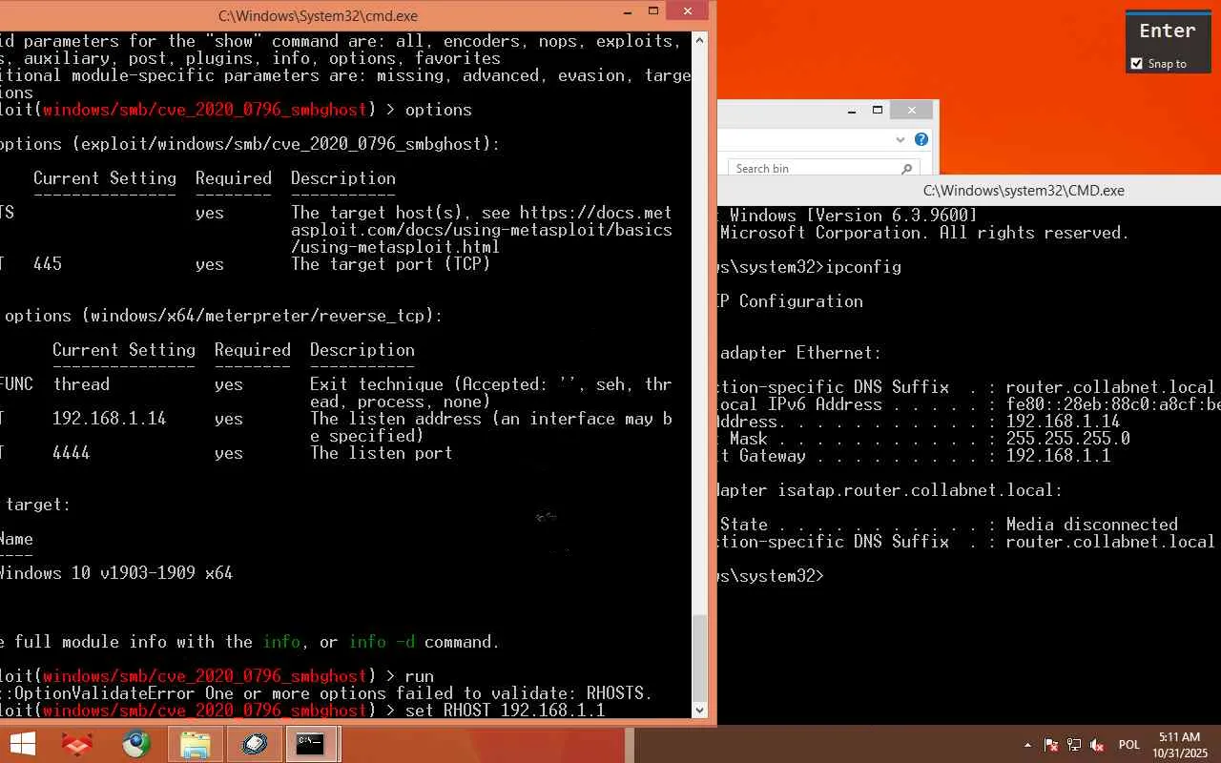Click 'The target port (TCP)' description

tap(391, 264)
